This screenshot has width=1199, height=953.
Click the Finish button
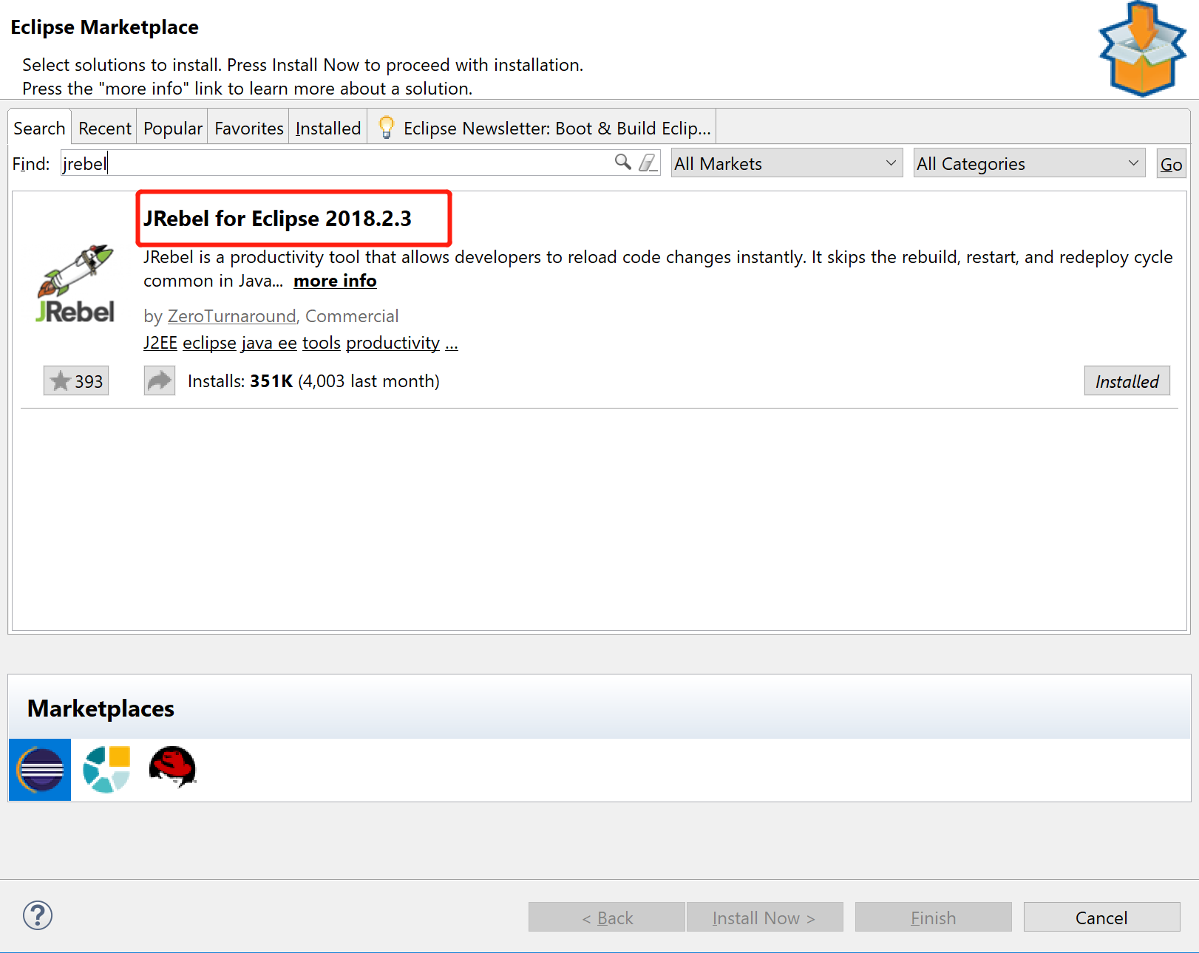pyautogui.click(x=934, y=917)
